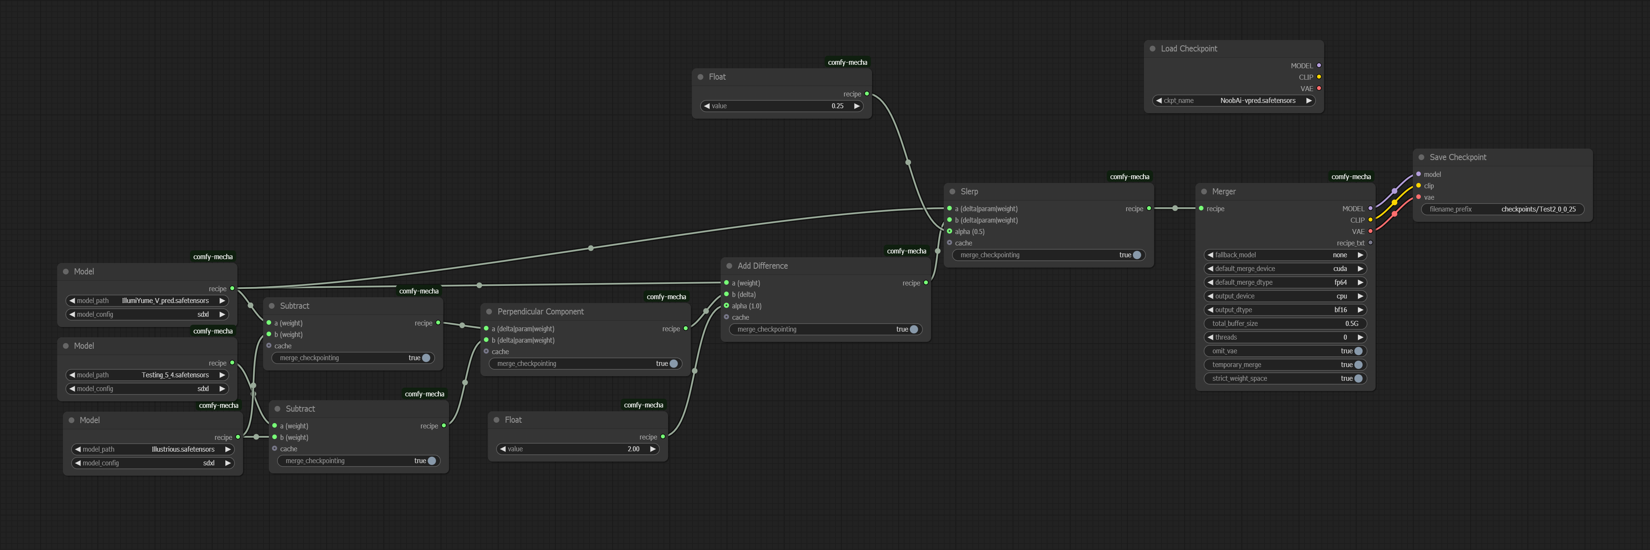Decrease the 2.00 Float value with the left arrow
The height and width of the screenshot is (550, 1650).
coord(503,449)
